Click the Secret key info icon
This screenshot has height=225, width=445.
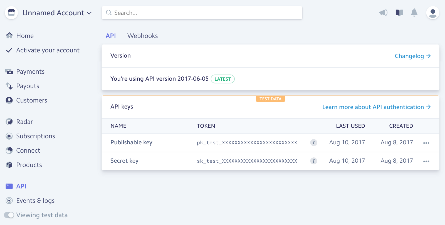313,161
